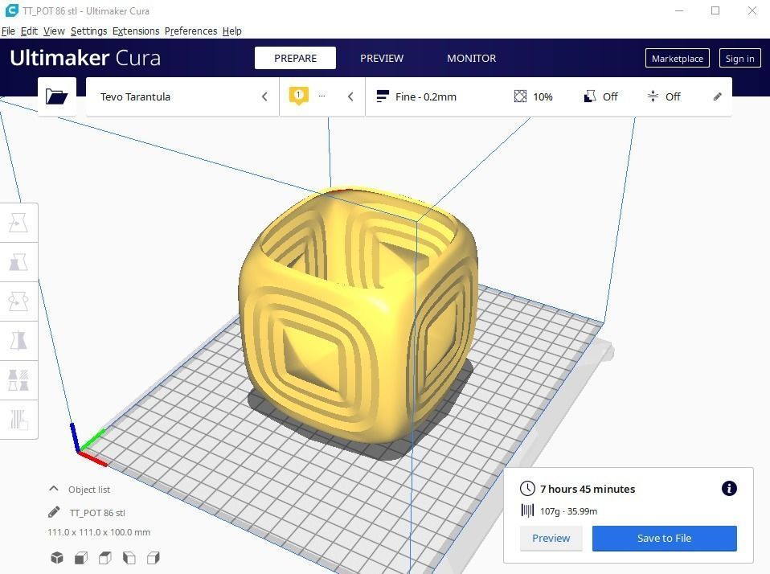Click the Ultimaker Cura header logo text
The height and width of the screenshot is (574, 770).
pyautogui.click(x=85, y=58)
